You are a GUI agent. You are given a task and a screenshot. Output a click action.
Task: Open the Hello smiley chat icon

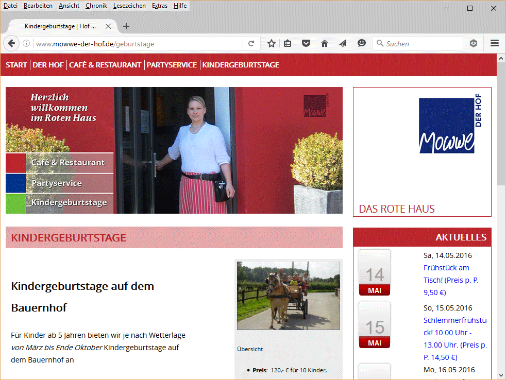click(x=361, y=43)
